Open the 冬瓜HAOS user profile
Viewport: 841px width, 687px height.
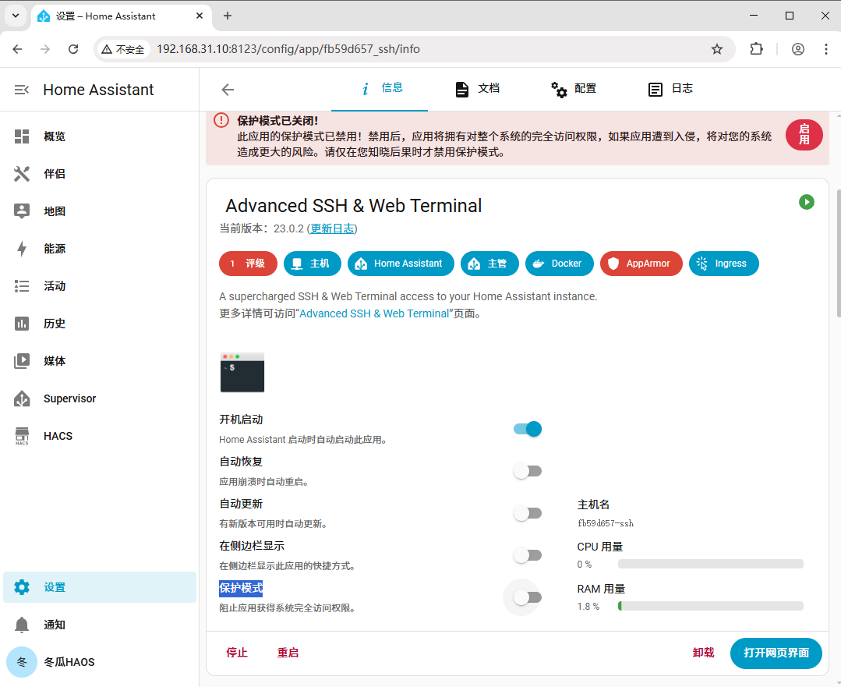(x=100, y=662)
